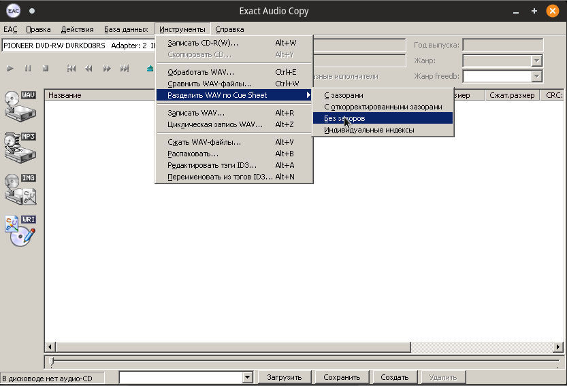Click the MP3 copy compressed icon
This screenshot has height=386, width=567.
(x=20, y=147)
